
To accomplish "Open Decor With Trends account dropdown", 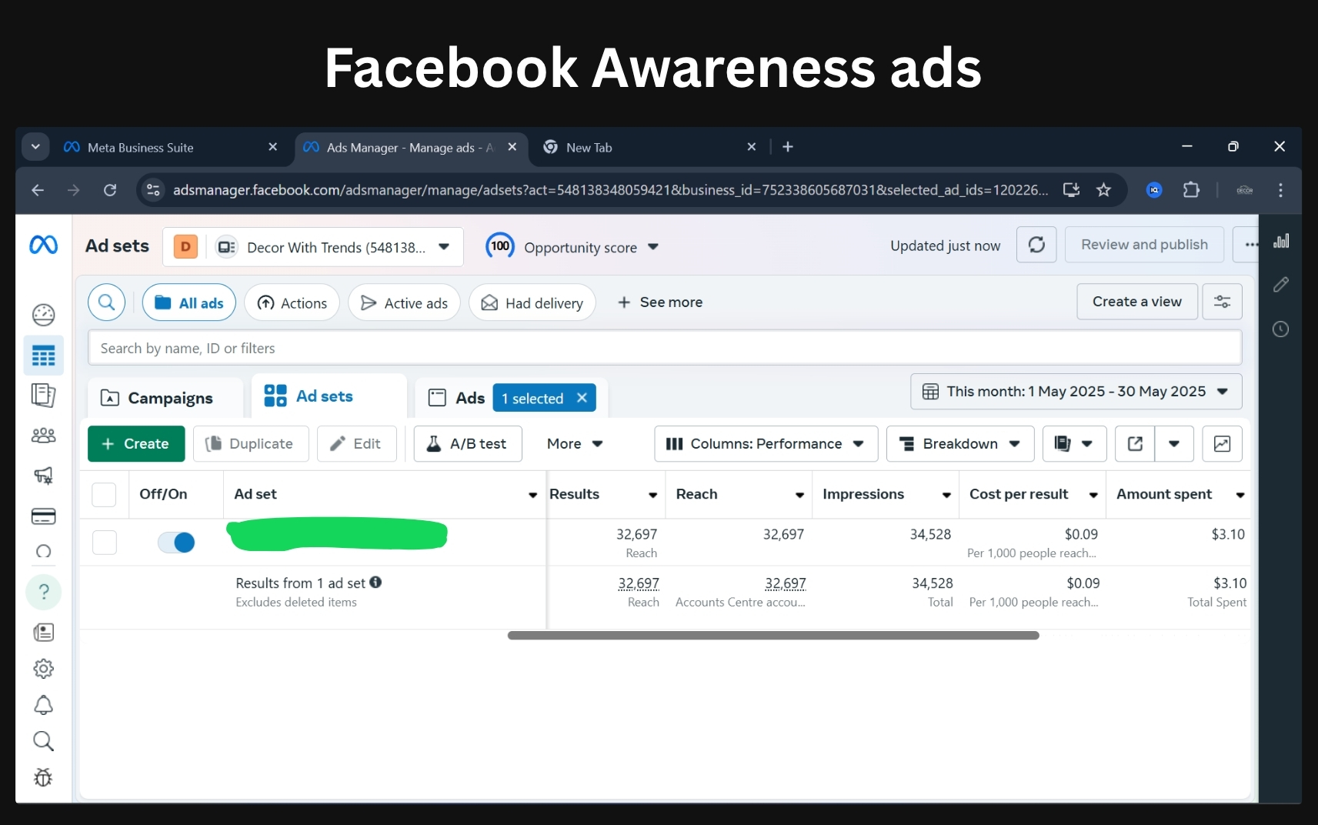I will pyautogui.click(x=313, y=247).
